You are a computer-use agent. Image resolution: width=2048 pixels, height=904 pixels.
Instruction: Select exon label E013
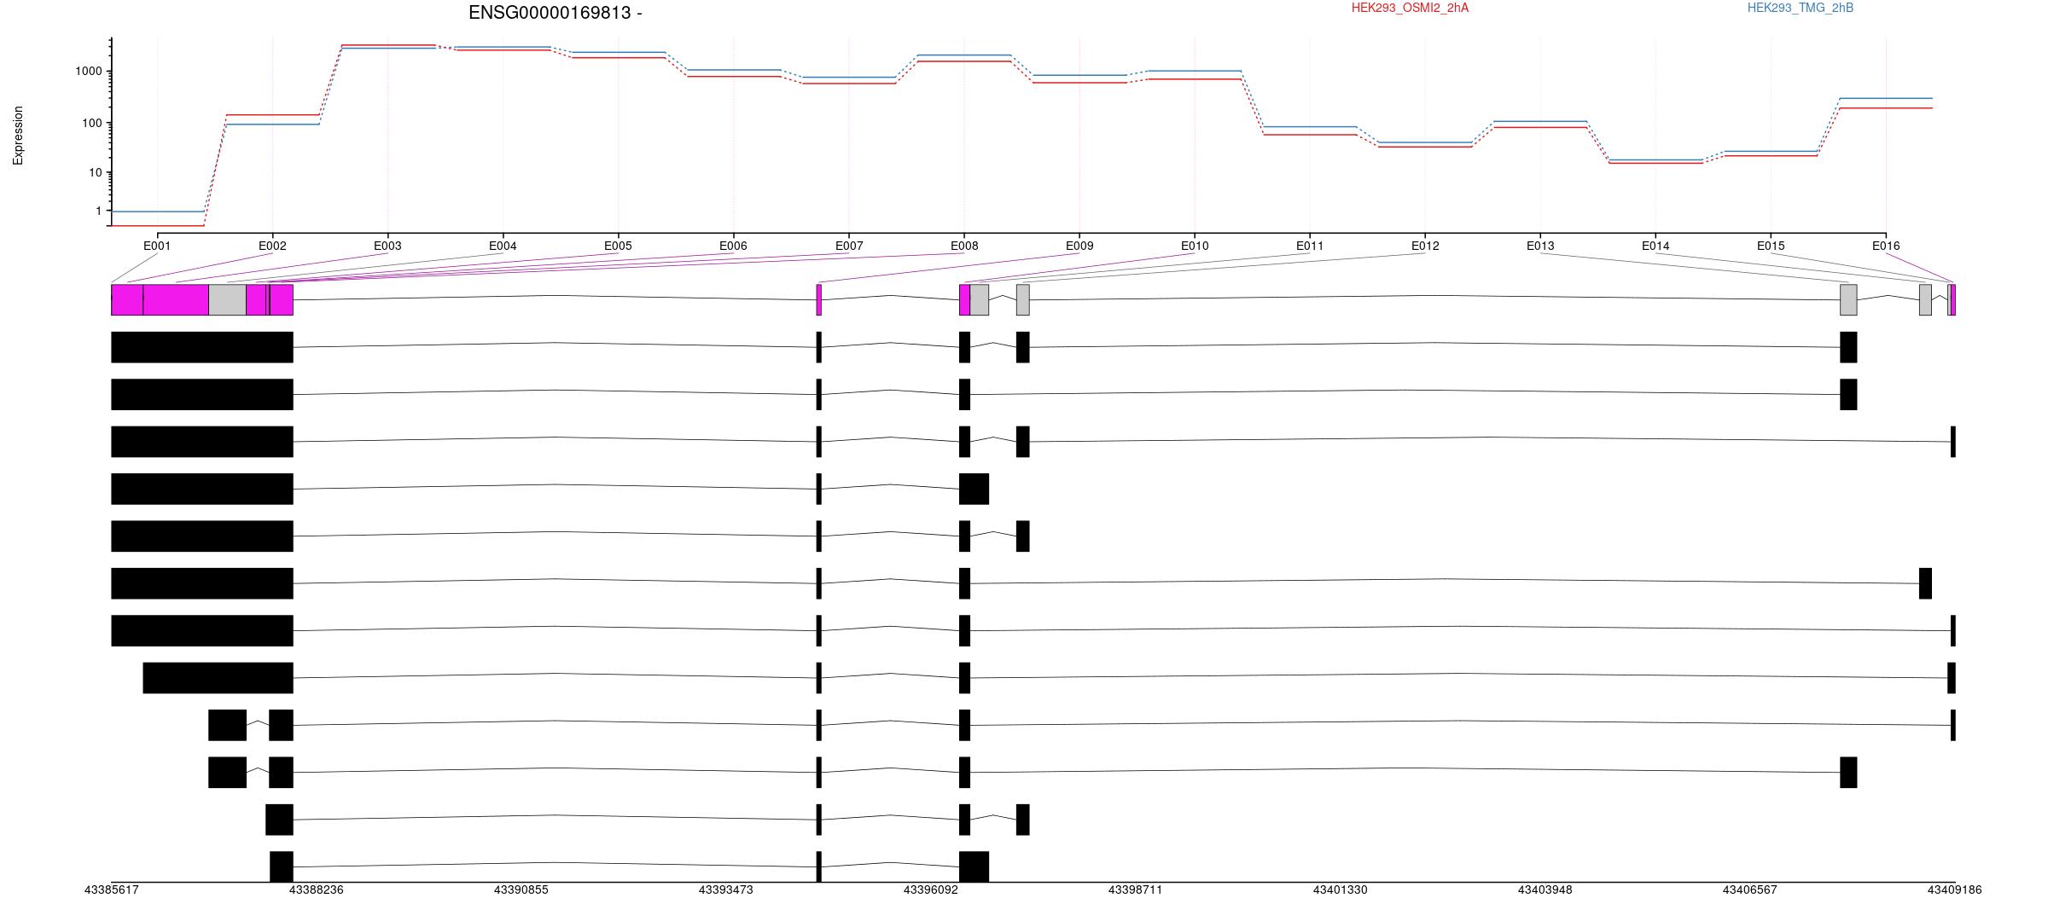tap(1540, 246)
